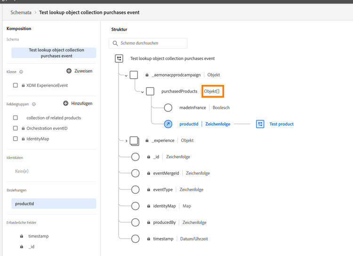
Task: Click the Test product schema icon
Action: tap(260, 124)
